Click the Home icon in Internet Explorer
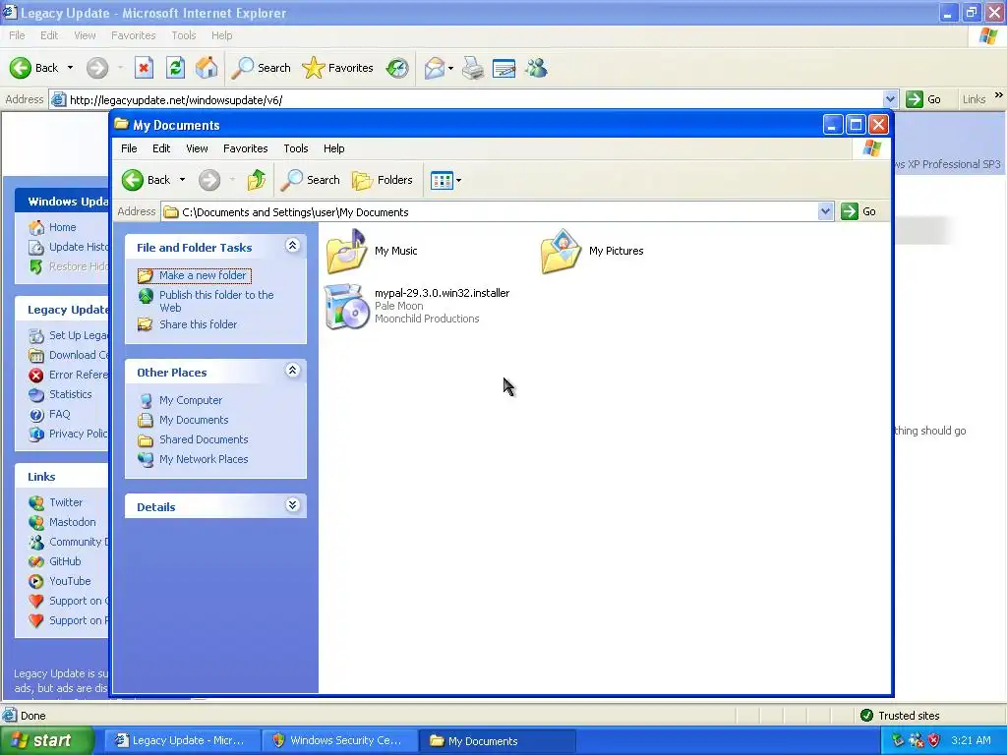1007x755 pixels. [x=207, y=68]
